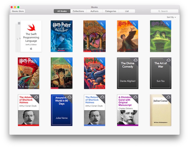Open the Authors tab
Image resolution: width=189 pixels, height=148 pixels.
(x=94, y=11)
